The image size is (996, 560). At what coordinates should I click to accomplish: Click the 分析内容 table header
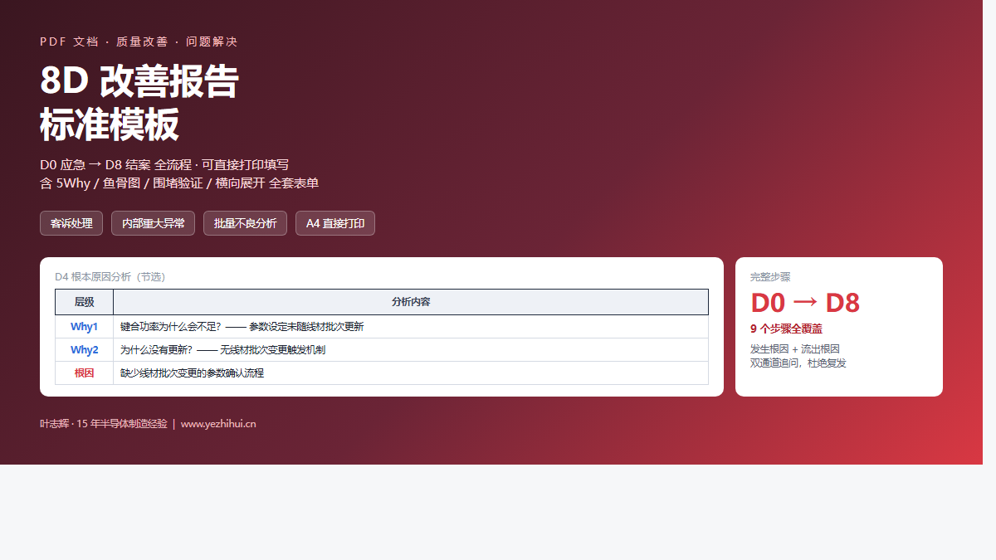click(411, 302)
